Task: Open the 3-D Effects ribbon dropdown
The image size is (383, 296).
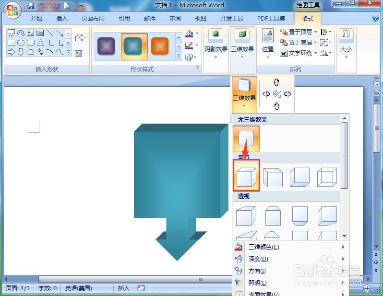Action: [x=242, y=44]
